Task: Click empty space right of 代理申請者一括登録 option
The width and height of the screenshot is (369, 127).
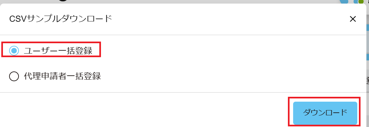Action: click(233, 76)
